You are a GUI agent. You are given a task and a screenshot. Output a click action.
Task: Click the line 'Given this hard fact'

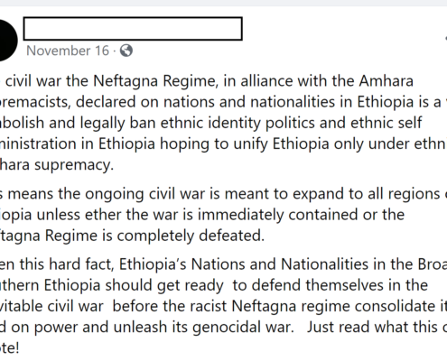pyautogui.click(x=223, y=264)
